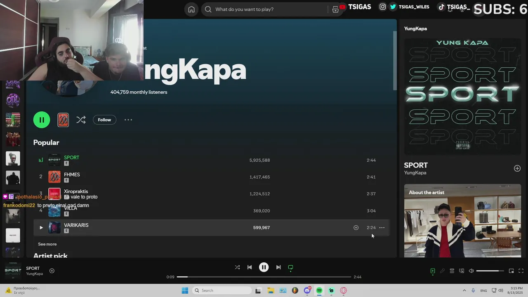Add VARIKARIS to Liked Songs

point(356,228)
